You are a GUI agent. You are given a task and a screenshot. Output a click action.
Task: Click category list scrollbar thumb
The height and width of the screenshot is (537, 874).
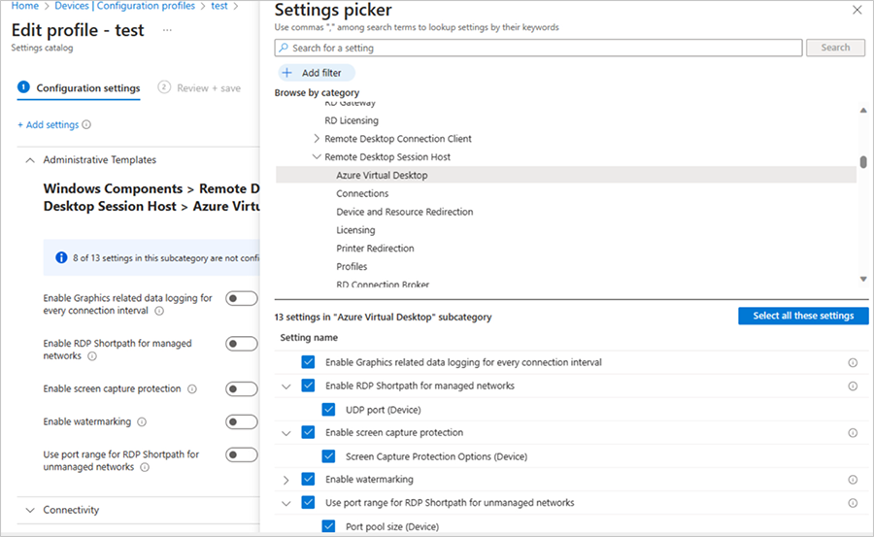pos(863,162)
